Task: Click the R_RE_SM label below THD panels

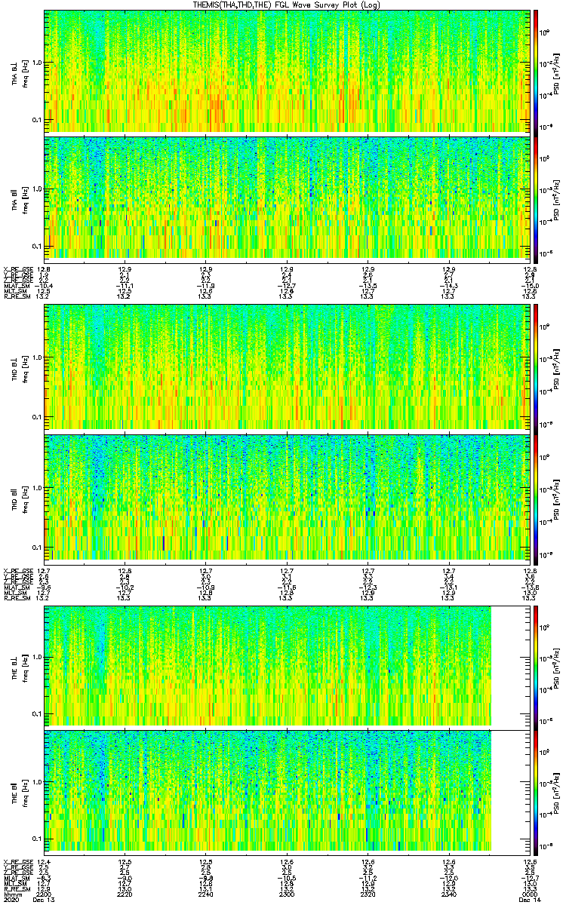Action: coord(15,598)
